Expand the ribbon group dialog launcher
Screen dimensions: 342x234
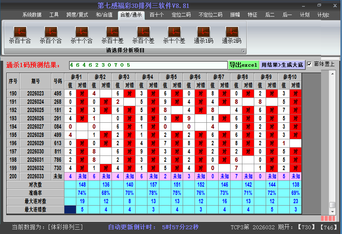click(243, 51)
